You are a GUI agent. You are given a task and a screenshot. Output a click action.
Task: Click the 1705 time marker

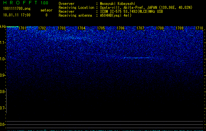pyautogui.click(x=101, y=28)
